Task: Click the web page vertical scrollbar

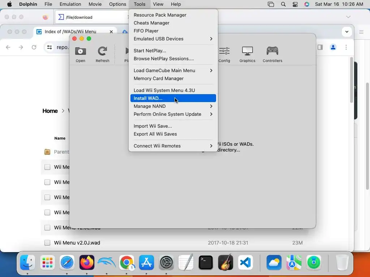Action: coord(352,80)
